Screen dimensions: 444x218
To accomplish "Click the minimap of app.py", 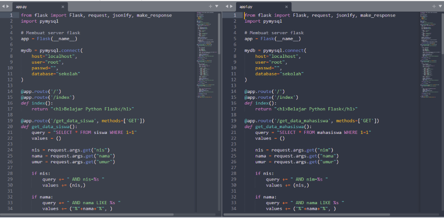I will click(x=207, y=55).
